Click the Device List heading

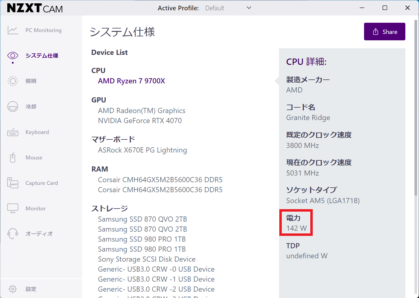click(110, 52)
